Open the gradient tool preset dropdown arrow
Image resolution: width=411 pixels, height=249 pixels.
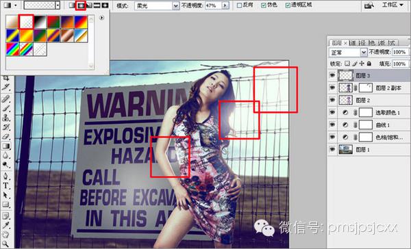point(16,5)
